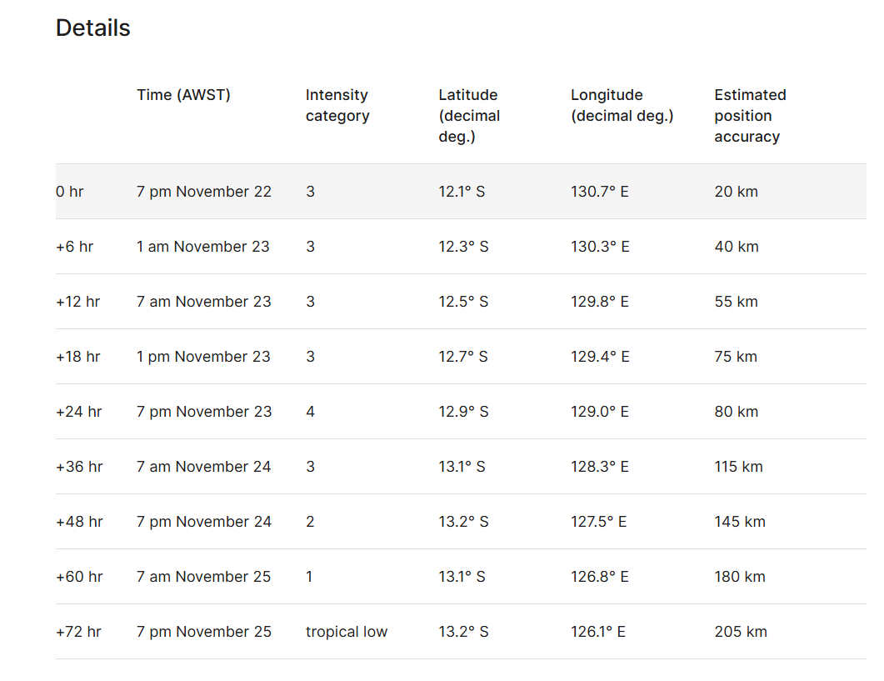Click the Details section heading
This screenshot has height=681, width=884.
[93, 28]
